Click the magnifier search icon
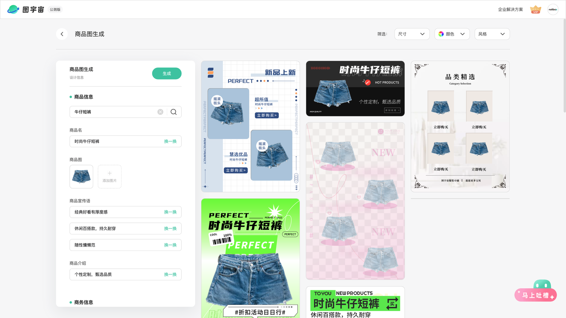This screenshot has height=318, width=566. pyautogui.click(x=174, y=112)
